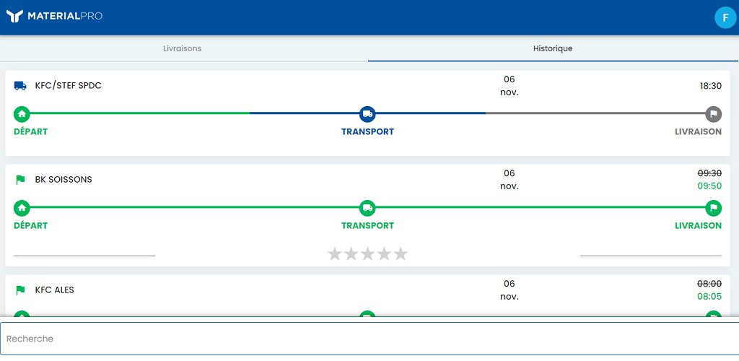Click the green flag icon beside KFC ALES
The height and width of the screenshot is (361, 739).
tap(20, 290)
